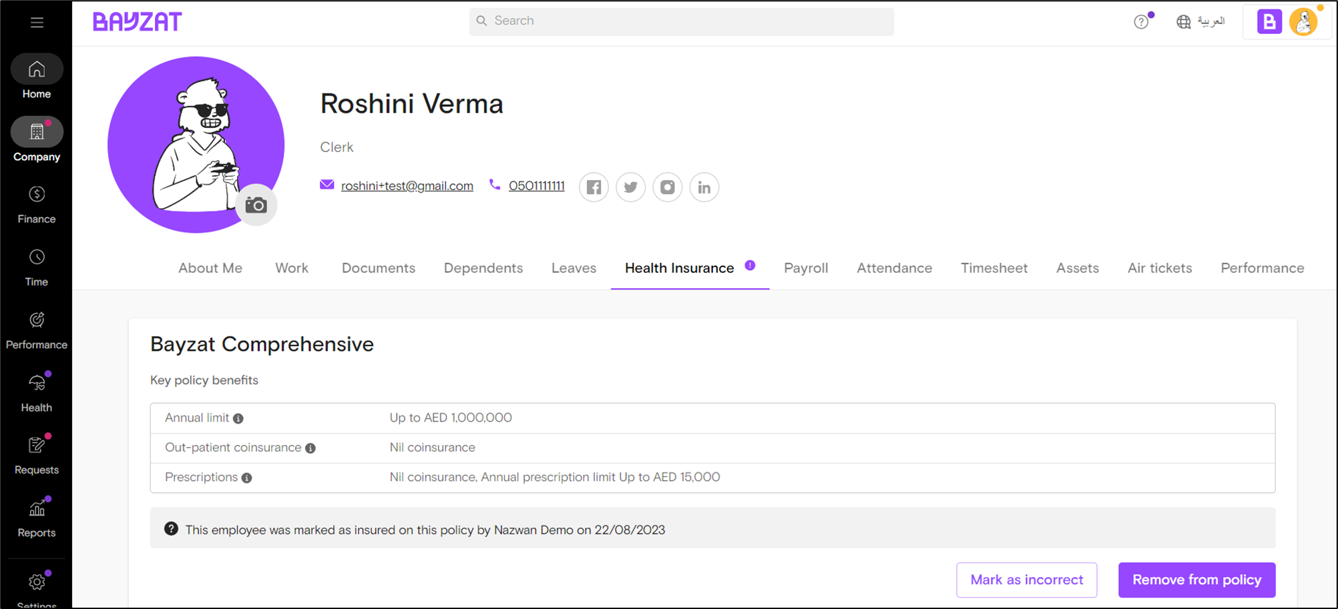Image resolution: width=1338 pixels, height=609 pixels.
Task: Open Reports section in sidebar
Action: (x=37, y=518)
